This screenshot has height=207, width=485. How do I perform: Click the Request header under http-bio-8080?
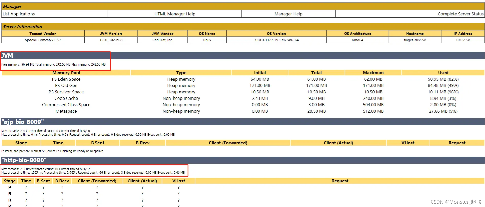tap(340, 181)
